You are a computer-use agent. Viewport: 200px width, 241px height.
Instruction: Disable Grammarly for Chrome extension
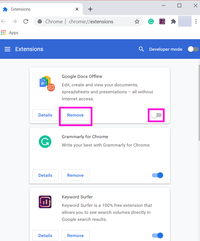click(158, 175)
